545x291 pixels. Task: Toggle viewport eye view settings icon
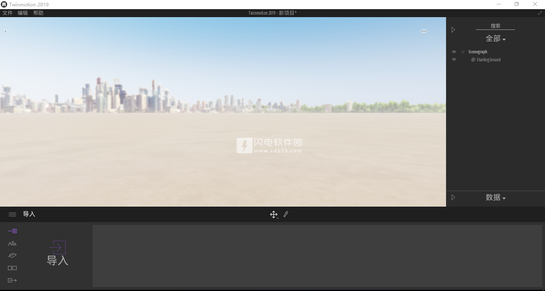(424, 31)
